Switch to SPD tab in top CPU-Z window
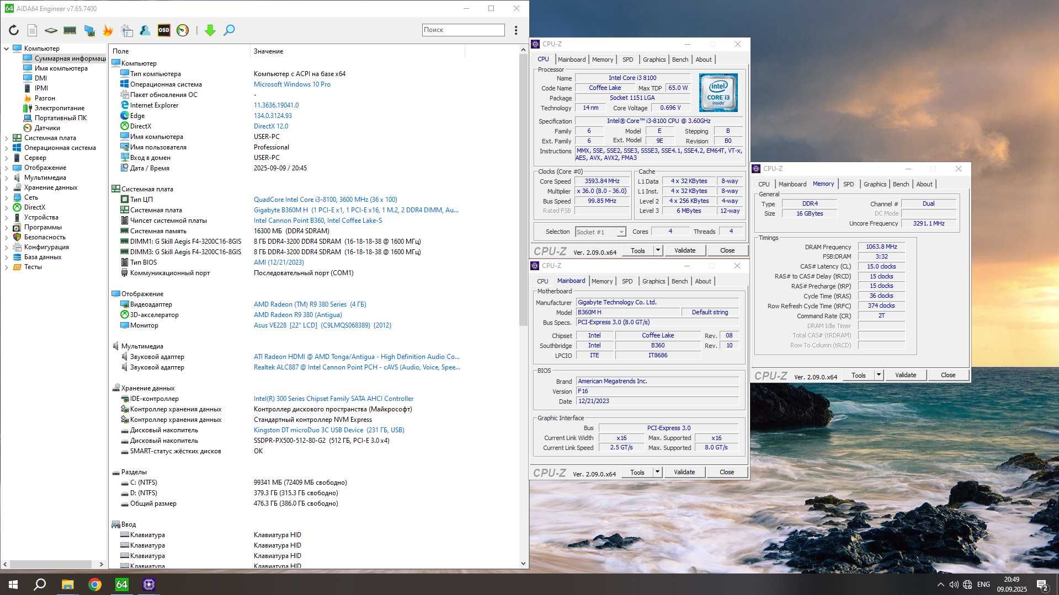Image resolution: width=1059 pixels, height=595 pixels. (628, 60)
